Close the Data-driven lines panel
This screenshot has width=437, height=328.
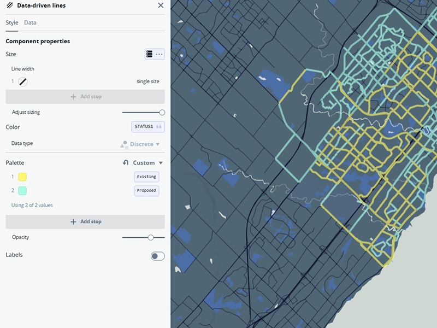[161, 5]
